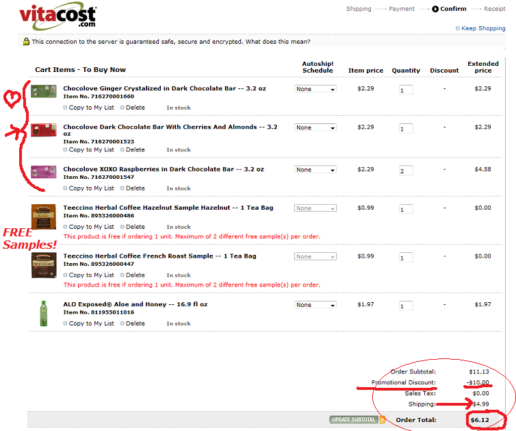
Task: Click the Promotional Discount value -$10.00
Action: pyautogui.click(x=478, y=382)
